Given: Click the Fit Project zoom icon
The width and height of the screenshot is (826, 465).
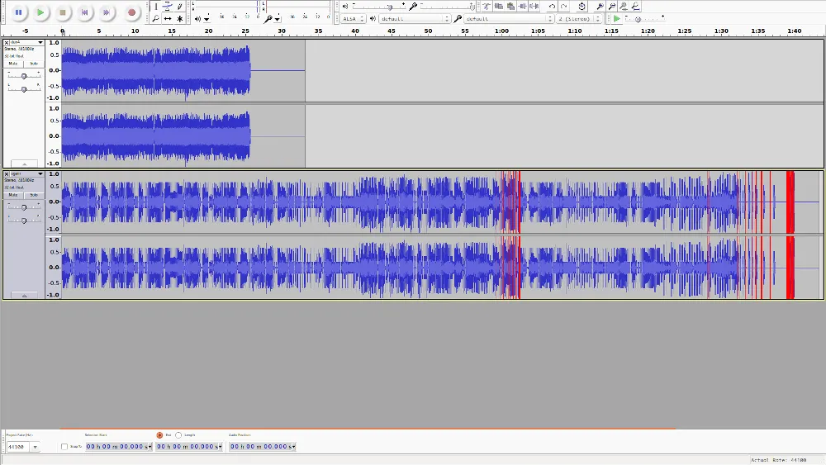Looking at the screenshot, I should [636, 7].
